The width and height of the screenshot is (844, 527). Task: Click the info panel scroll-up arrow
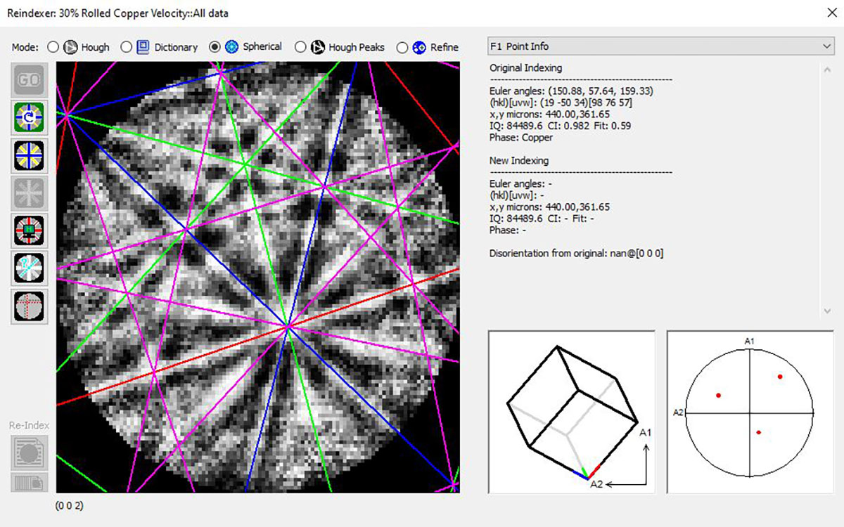(x=826, y=69)
